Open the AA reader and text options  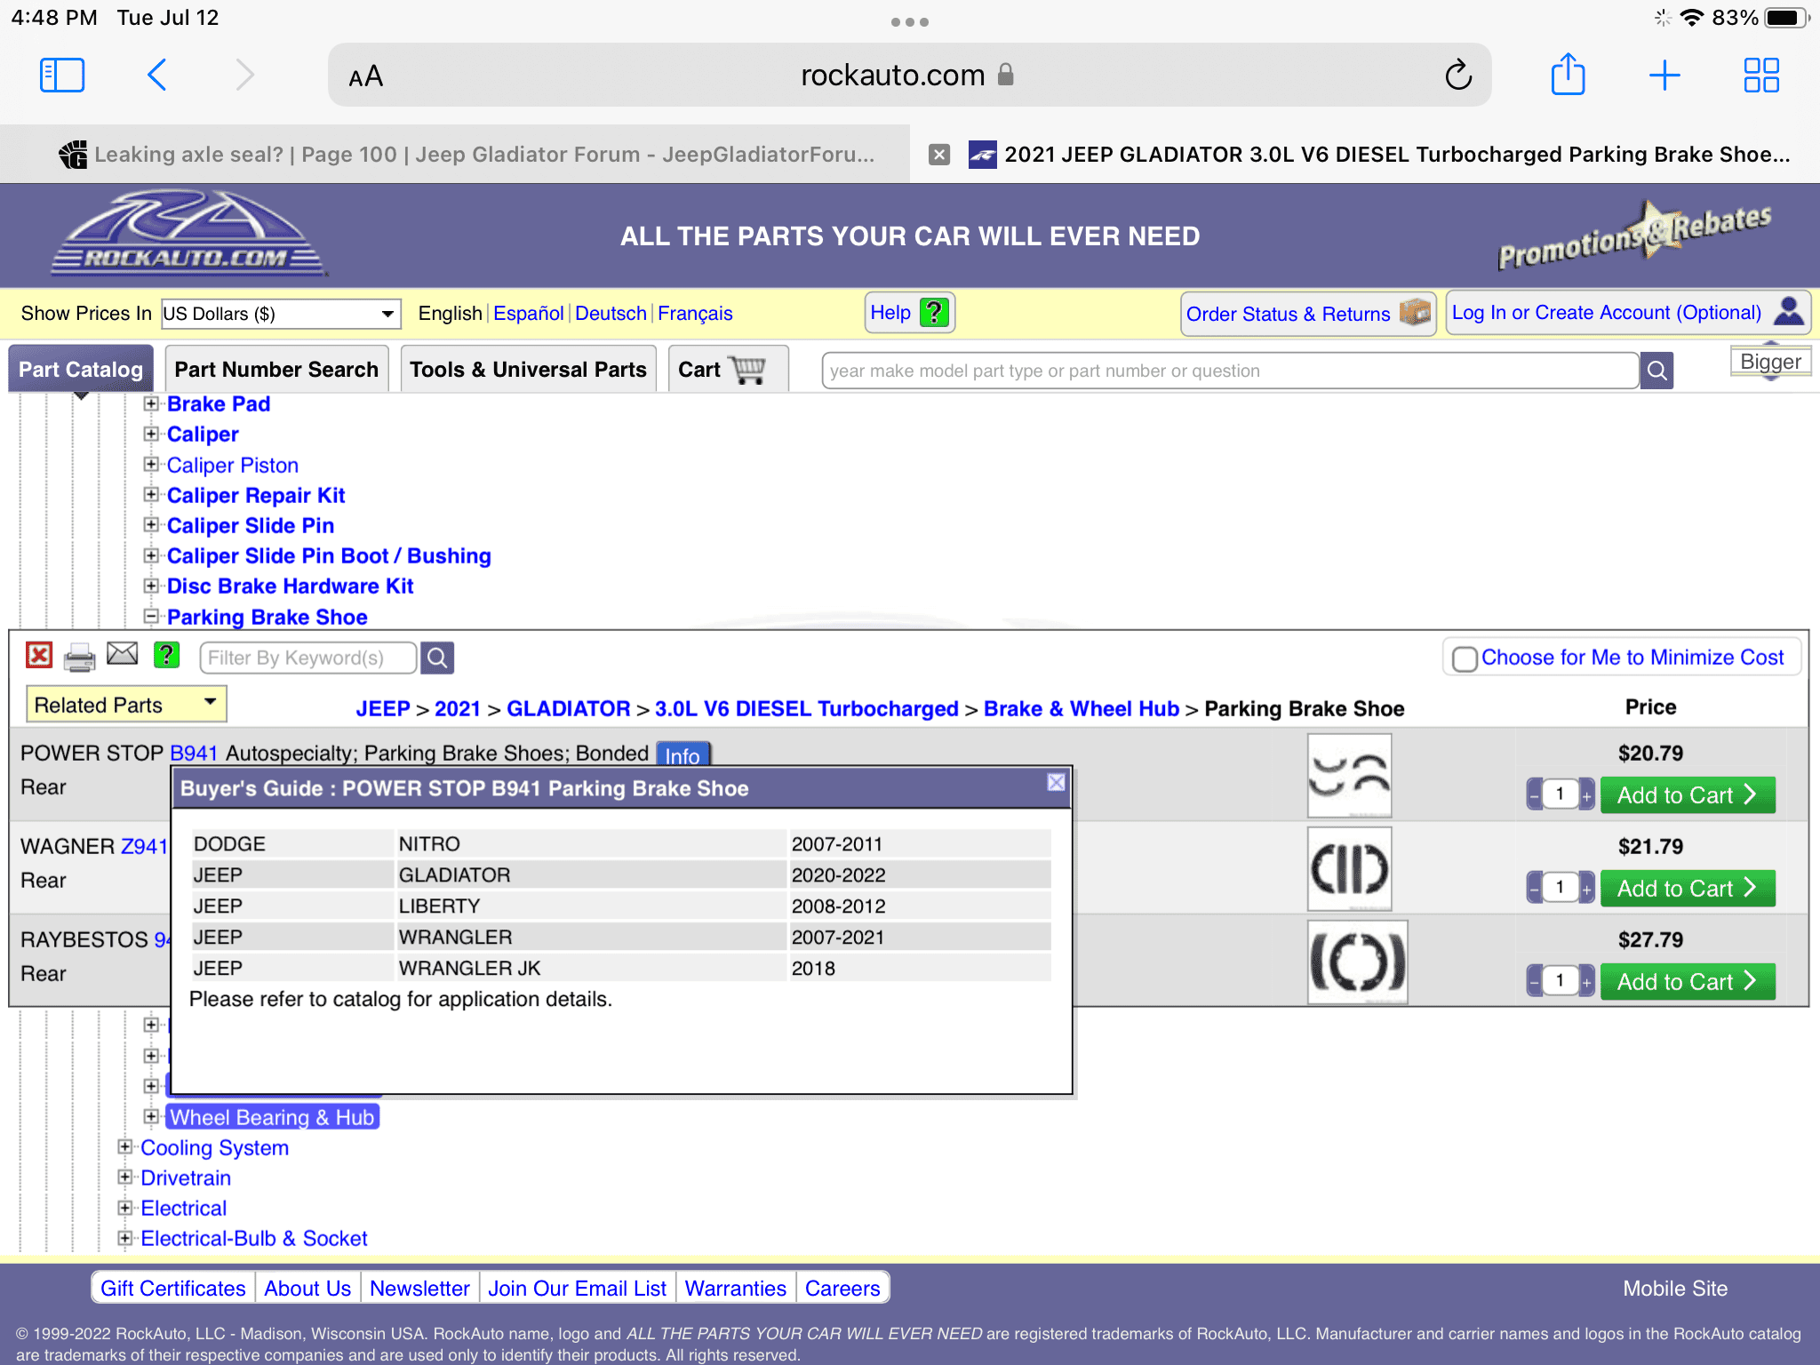click(365, 76)
